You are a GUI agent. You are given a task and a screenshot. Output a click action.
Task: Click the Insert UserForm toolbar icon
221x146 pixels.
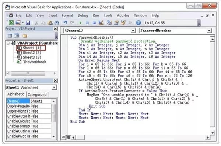(18, 22)
